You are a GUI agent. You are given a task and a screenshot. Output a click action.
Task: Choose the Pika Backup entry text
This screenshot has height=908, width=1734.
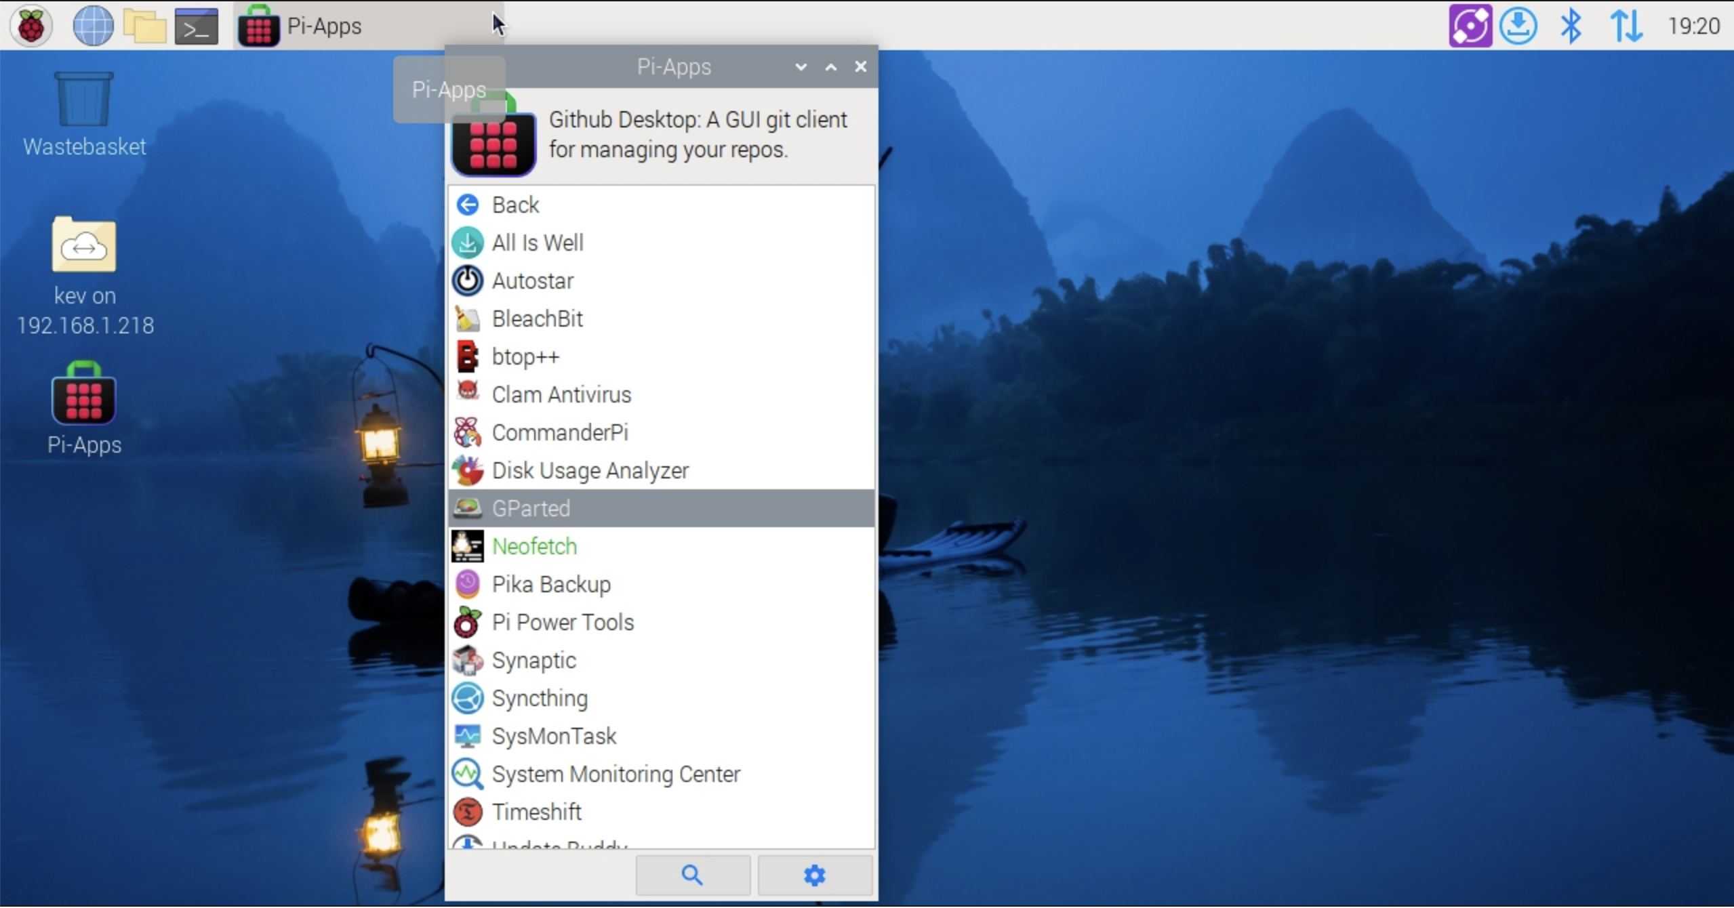(x=551, y=584)
